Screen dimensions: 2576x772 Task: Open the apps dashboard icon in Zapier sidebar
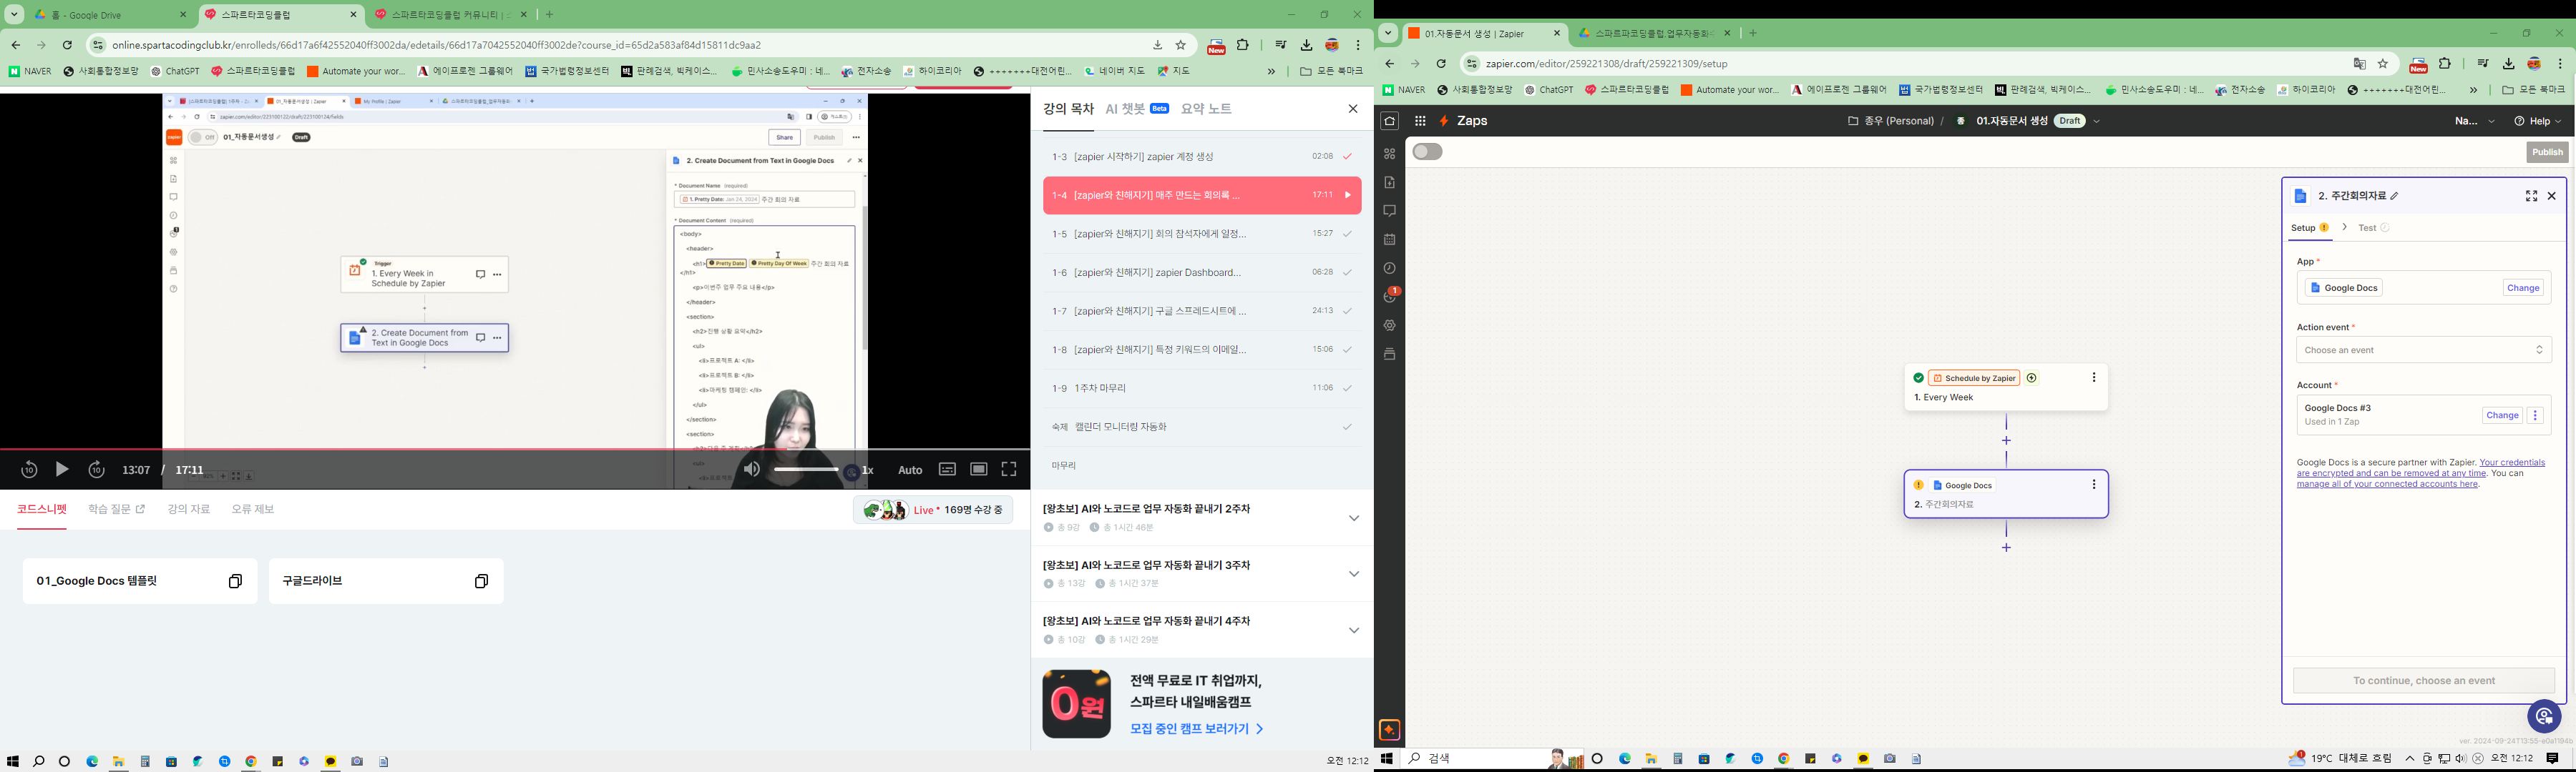(1390, 154)
